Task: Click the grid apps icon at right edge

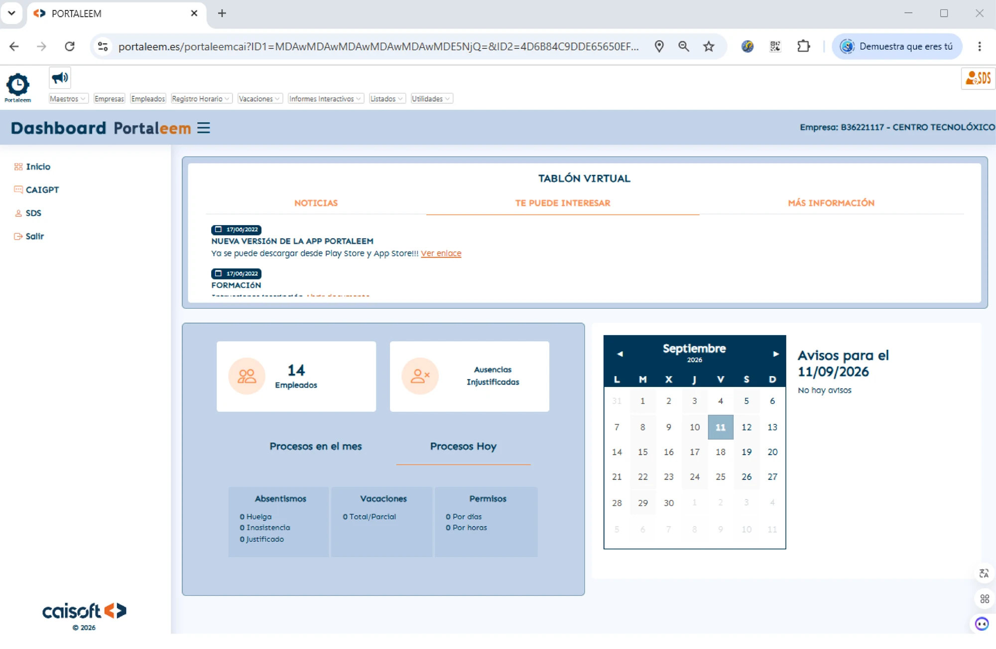Action: pyautogui.click(x=984, y=599)
